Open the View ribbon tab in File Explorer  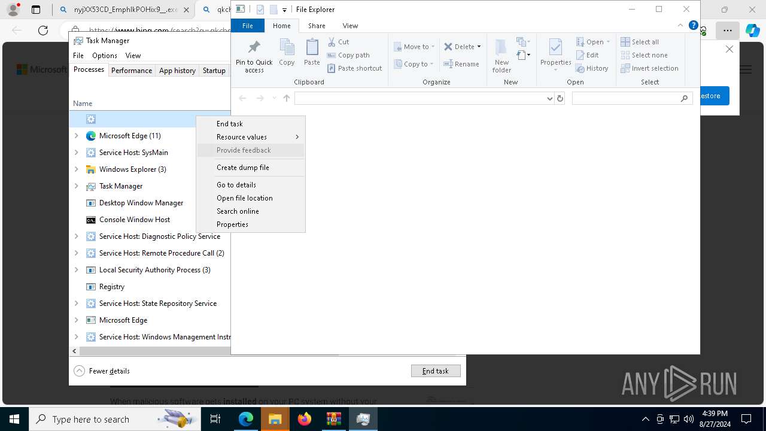click(350, 26)
